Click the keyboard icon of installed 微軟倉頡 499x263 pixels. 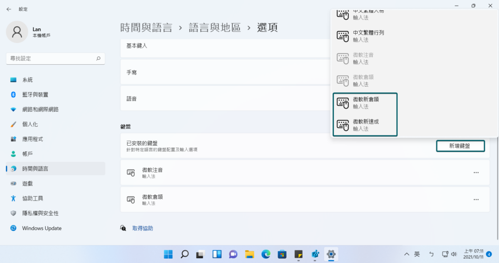click(131, 200)
